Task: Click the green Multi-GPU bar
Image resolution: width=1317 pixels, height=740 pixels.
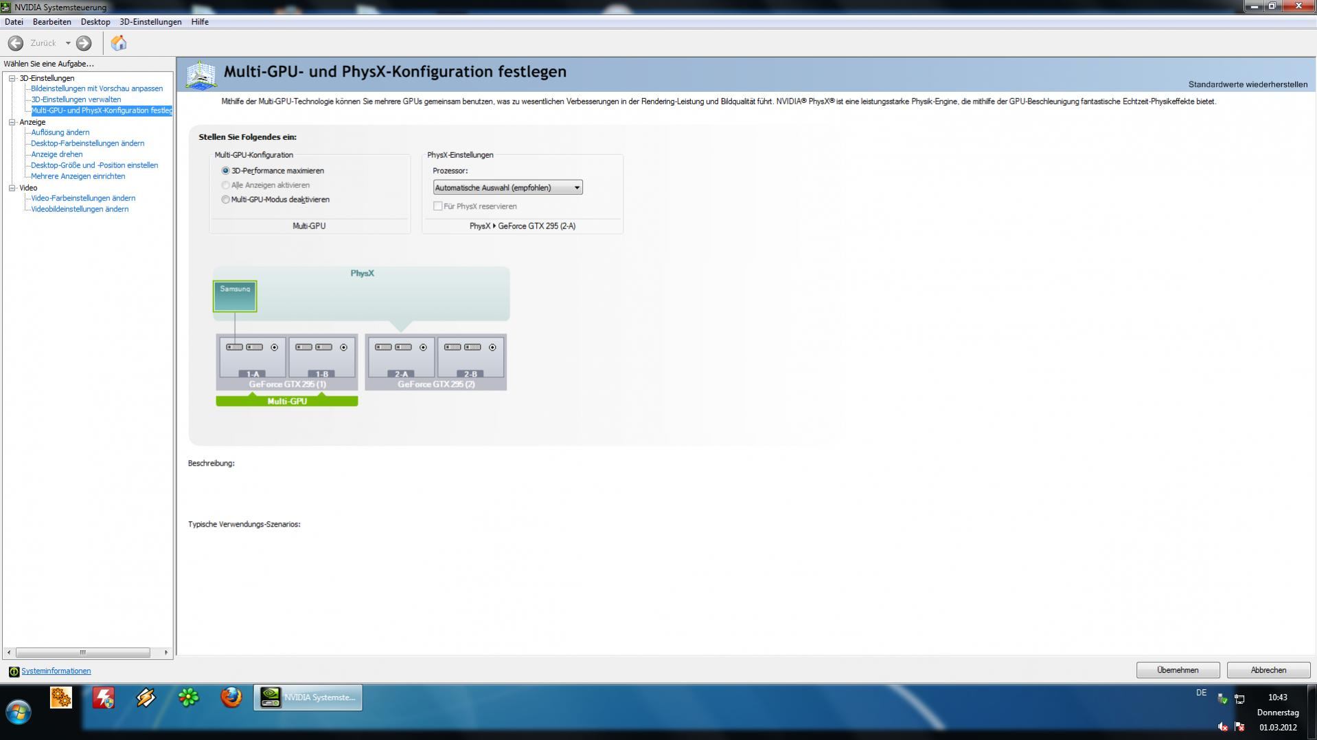Action: tap(287, 401)
